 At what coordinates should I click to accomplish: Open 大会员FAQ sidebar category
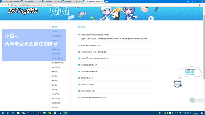[x=55, y=94]
